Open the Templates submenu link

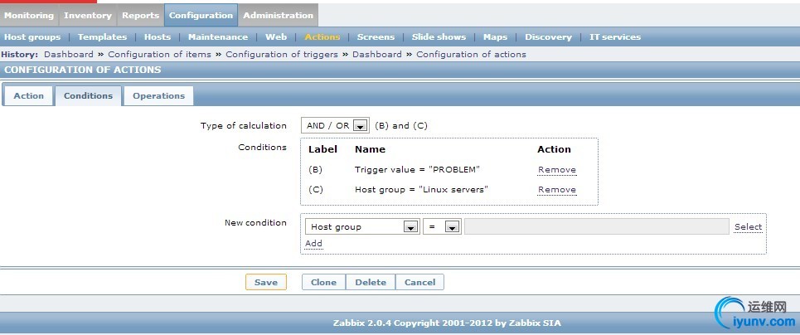coord(103,37)
